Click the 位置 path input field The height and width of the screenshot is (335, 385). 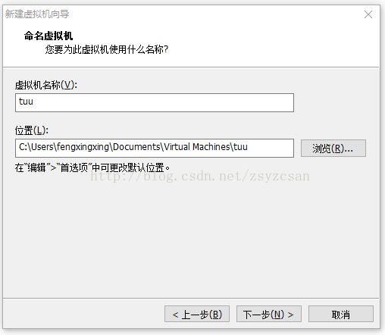pos(155,148)
